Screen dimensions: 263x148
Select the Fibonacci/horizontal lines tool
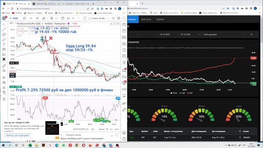[x=4, y=35]
